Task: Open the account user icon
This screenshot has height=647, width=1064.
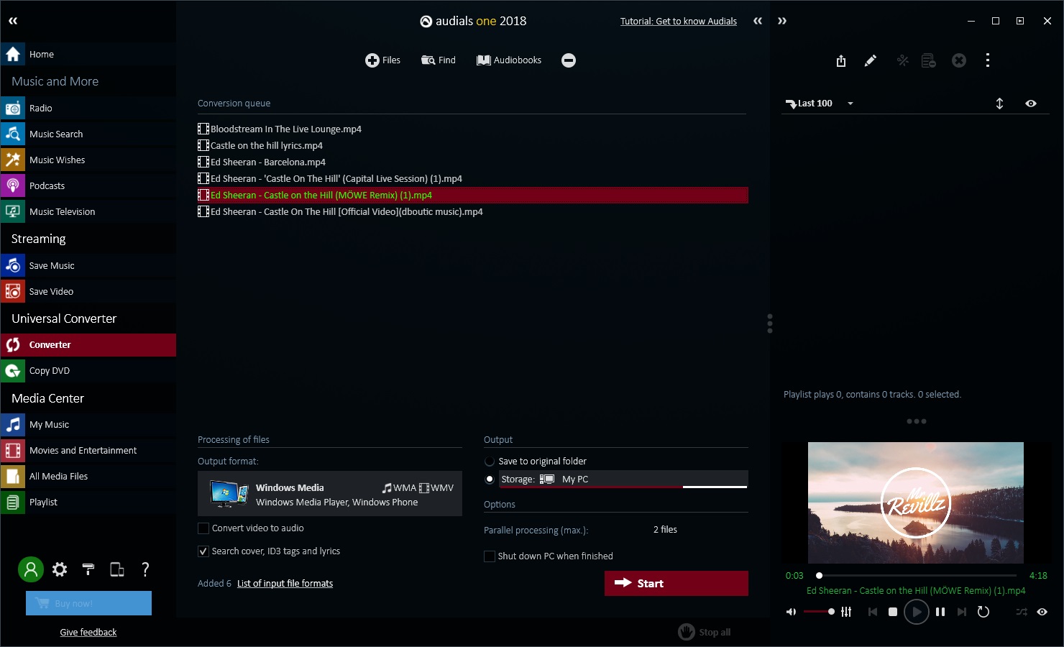Action: point(31,569)
